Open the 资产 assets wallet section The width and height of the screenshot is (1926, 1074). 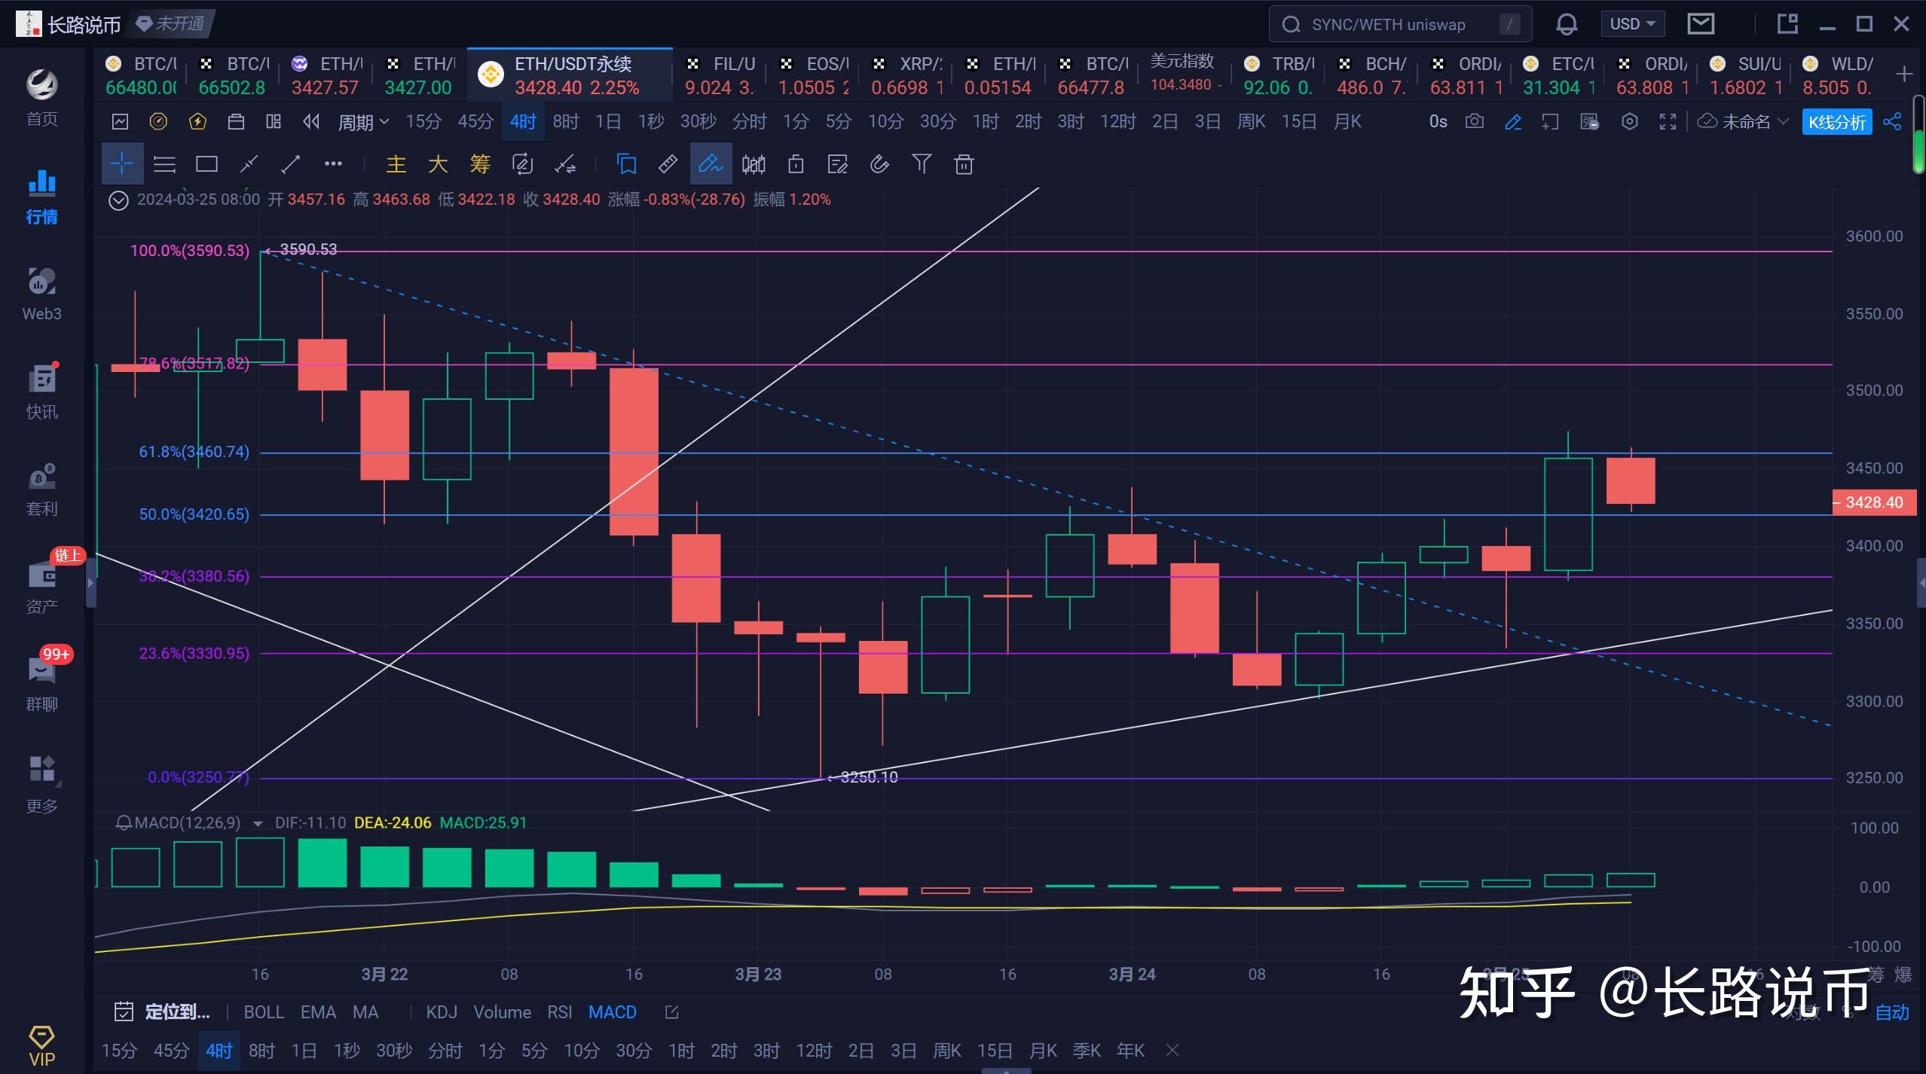41,587
